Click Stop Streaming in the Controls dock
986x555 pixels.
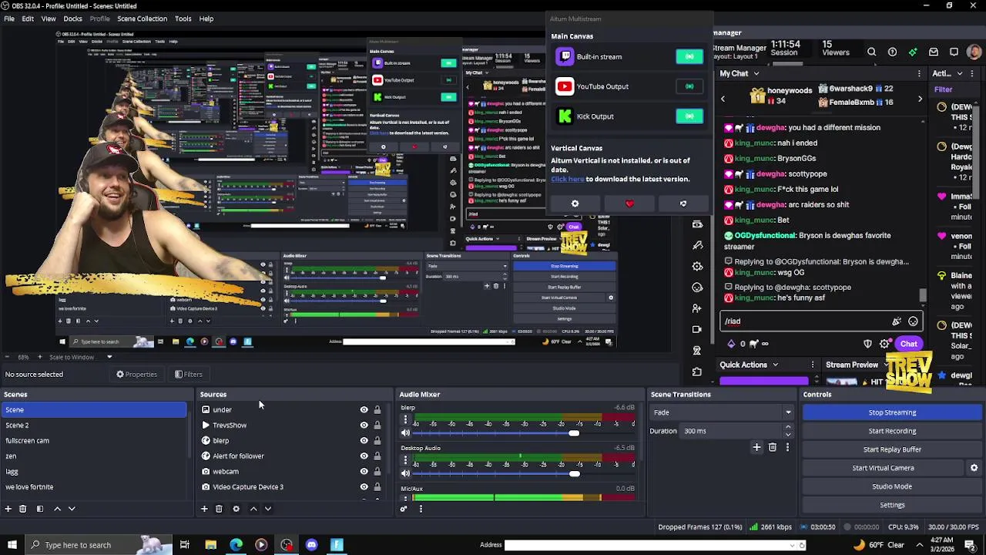click(x=892, y=412)
